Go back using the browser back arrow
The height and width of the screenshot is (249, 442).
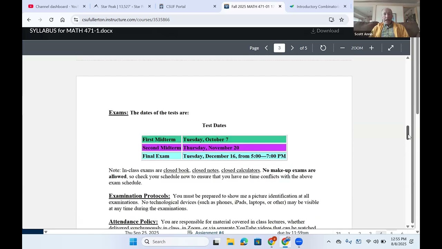[x=29, y=20]
